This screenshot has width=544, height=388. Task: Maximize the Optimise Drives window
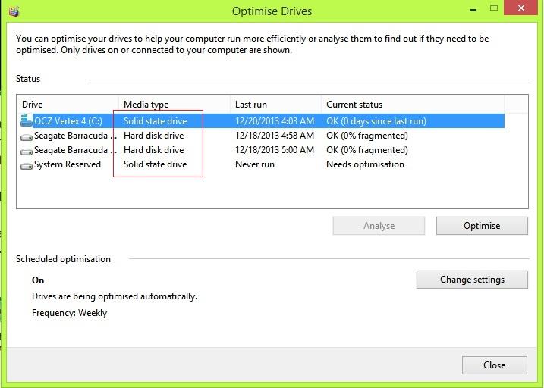494,8
